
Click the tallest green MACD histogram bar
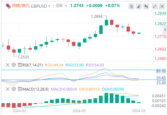[x=106, y=98]
